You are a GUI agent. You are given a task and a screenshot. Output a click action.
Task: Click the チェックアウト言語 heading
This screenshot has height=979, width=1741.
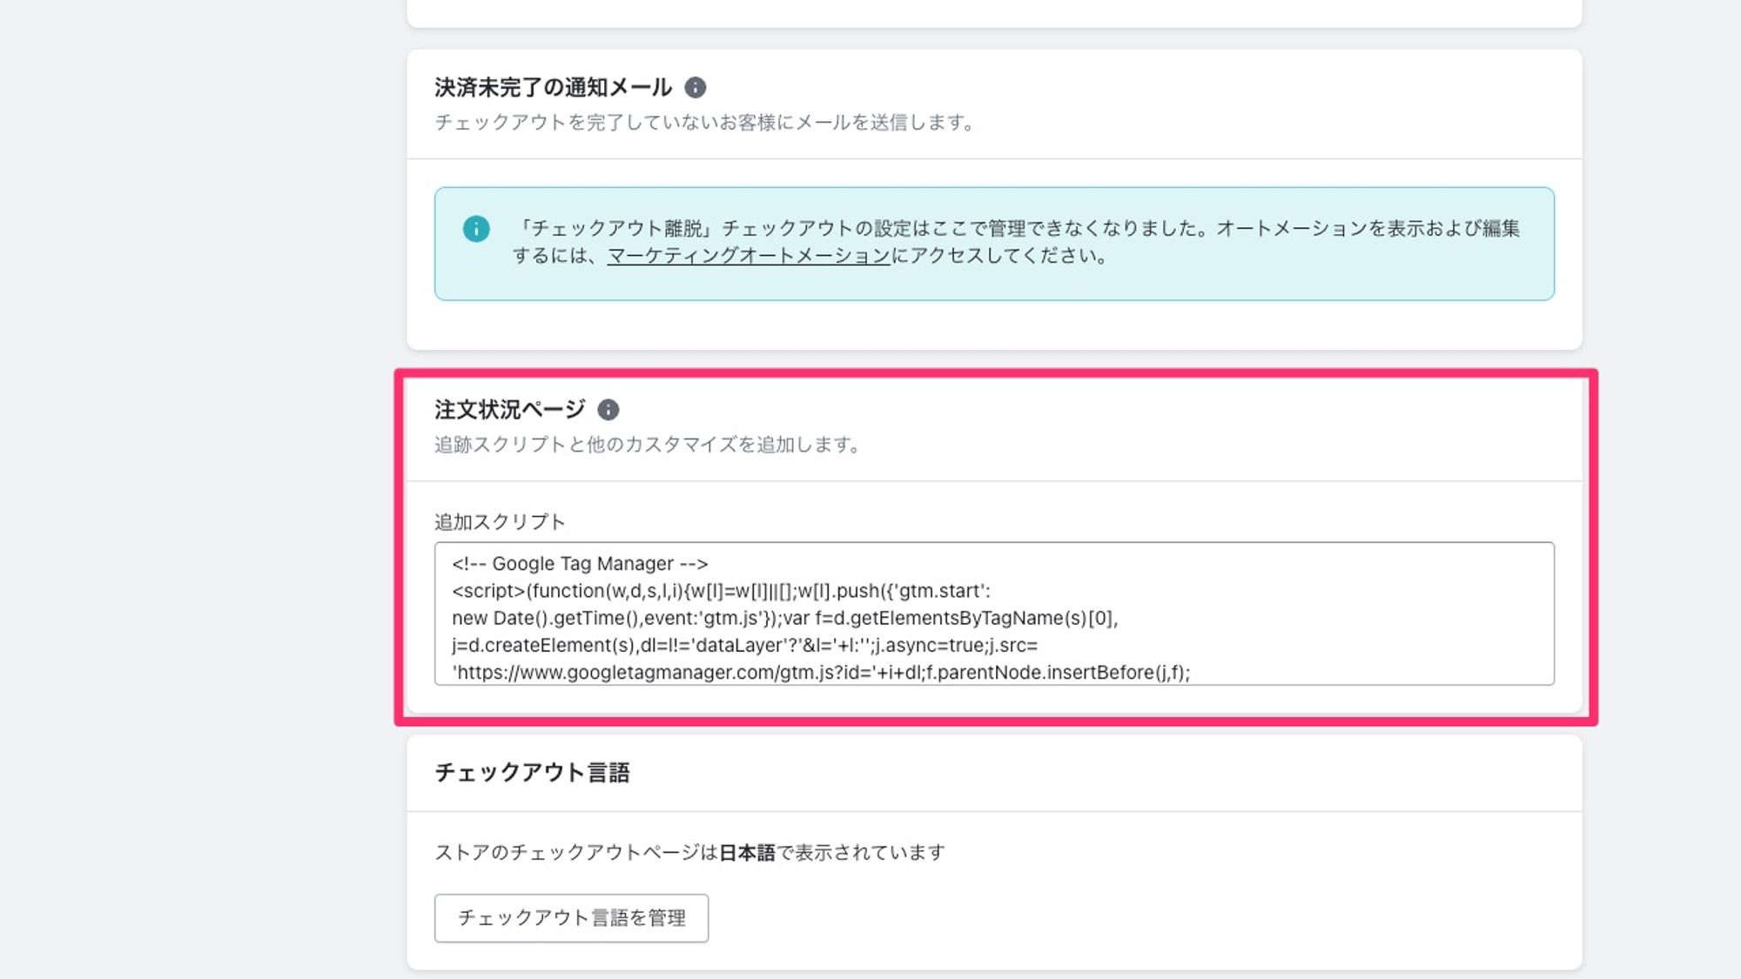click(x=532, y=773)
